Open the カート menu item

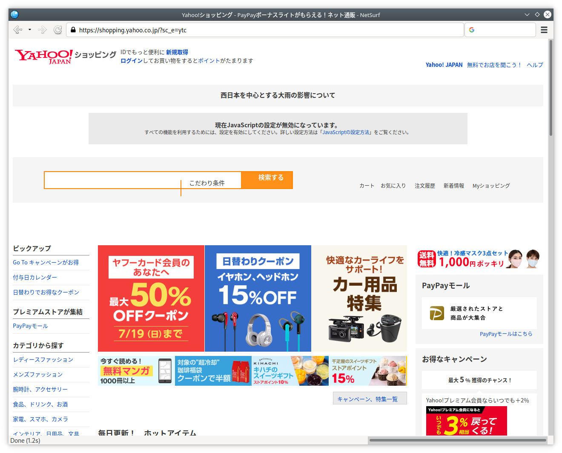[x=367, y=186]
